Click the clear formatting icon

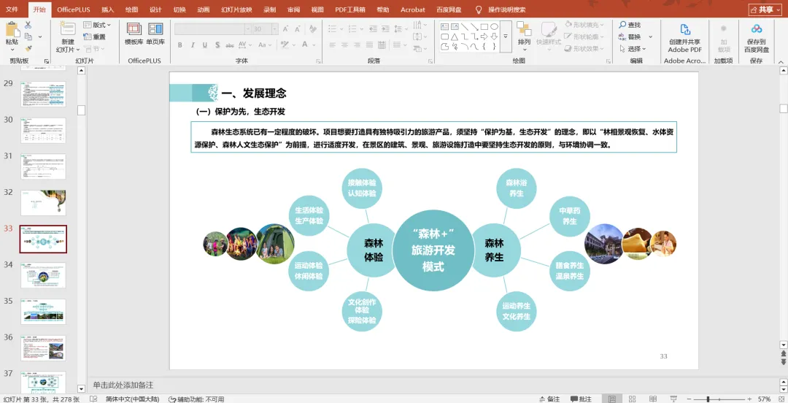pyautogui.click(x=312, y=29)
